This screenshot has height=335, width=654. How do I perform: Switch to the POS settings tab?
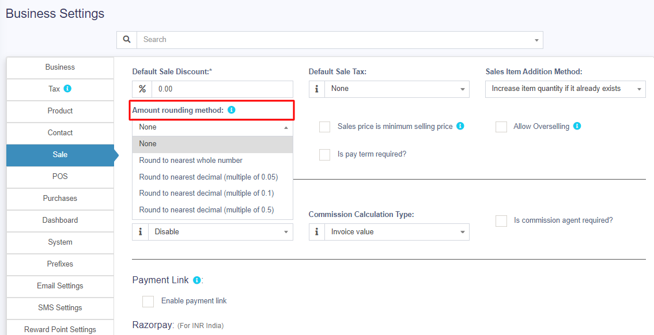click(x=60, y=177)
